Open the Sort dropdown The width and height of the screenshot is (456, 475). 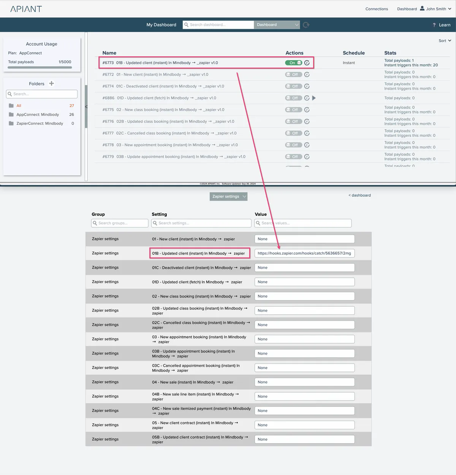445,41
